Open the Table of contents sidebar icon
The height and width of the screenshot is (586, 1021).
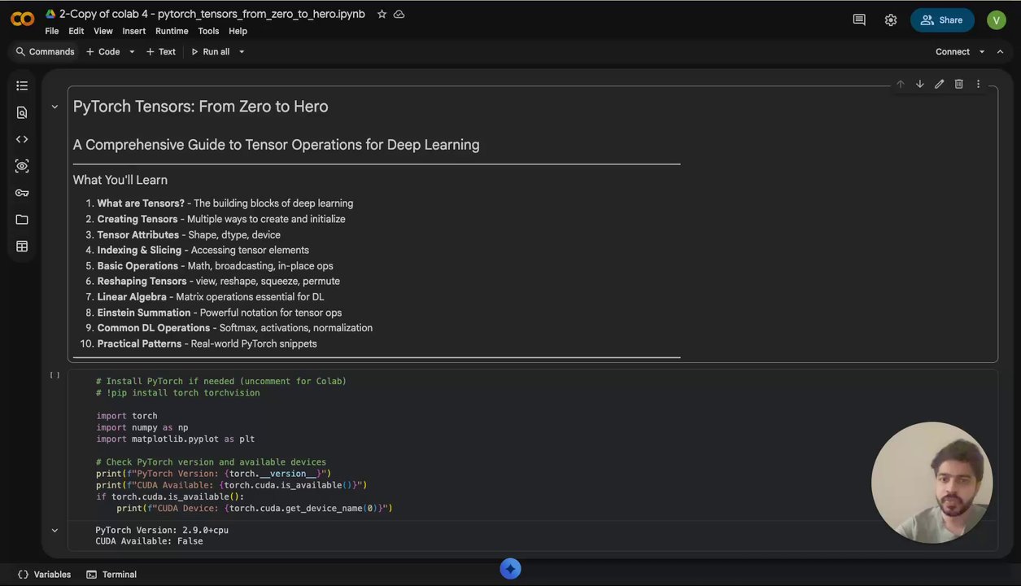point(22,85)
